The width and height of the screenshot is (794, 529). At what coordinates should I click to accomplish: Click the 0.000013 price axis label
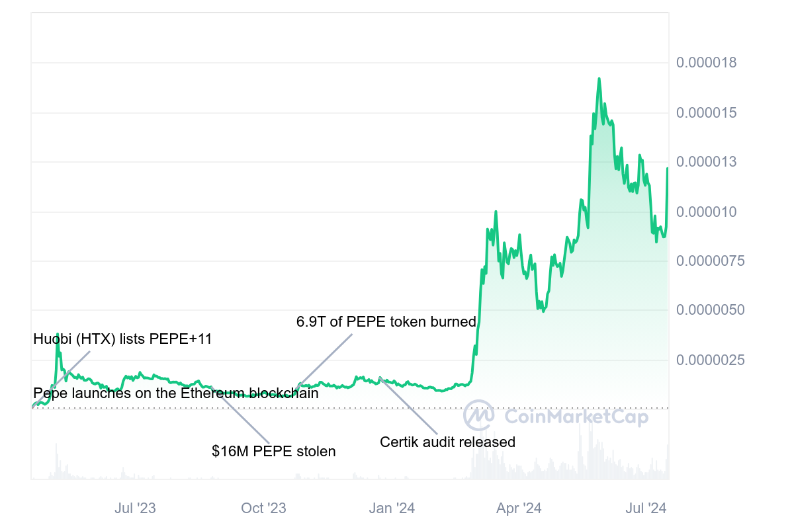coord(706,162)
